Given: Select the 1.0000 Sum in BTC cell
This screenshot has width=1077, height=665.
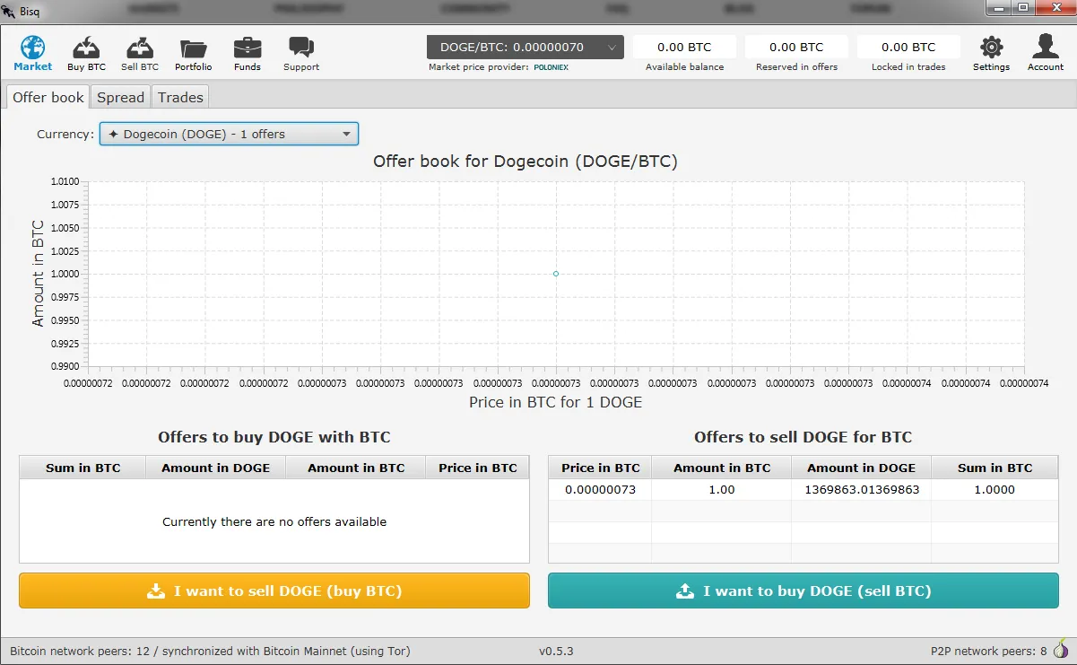Looking at the screenshot, I should (994, 489).
